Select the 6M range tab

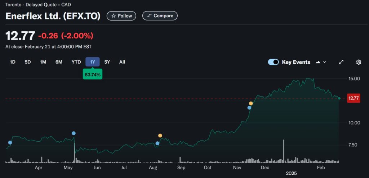coord(59,62)
